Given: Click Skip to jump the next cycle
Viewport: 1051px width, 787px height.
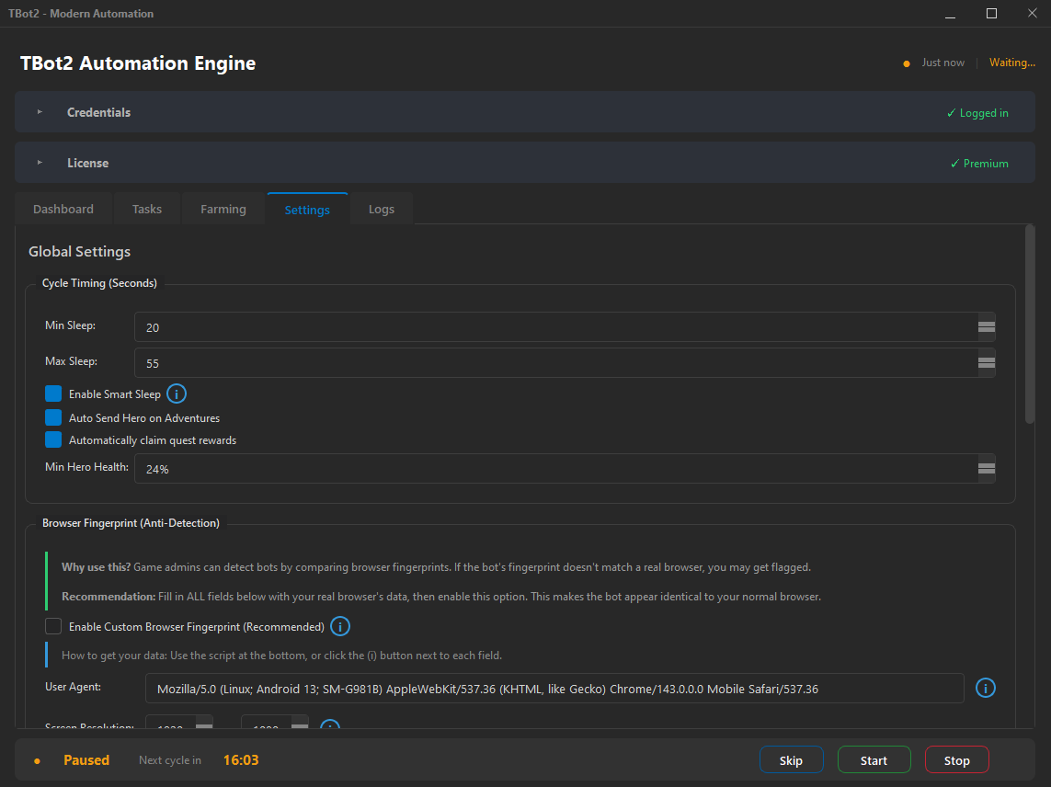Looking at the screenshot, I should pyautogui.click(x=791, y=759).
